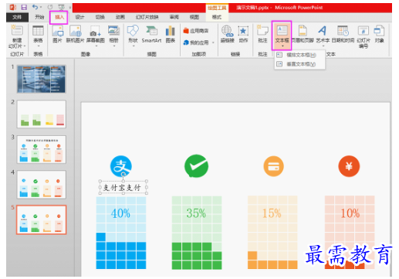Click the 联机图片 (Online Pictures) icon
This screenshot has height=279, width=399.
pyautogui.click(x=75, y=31)
